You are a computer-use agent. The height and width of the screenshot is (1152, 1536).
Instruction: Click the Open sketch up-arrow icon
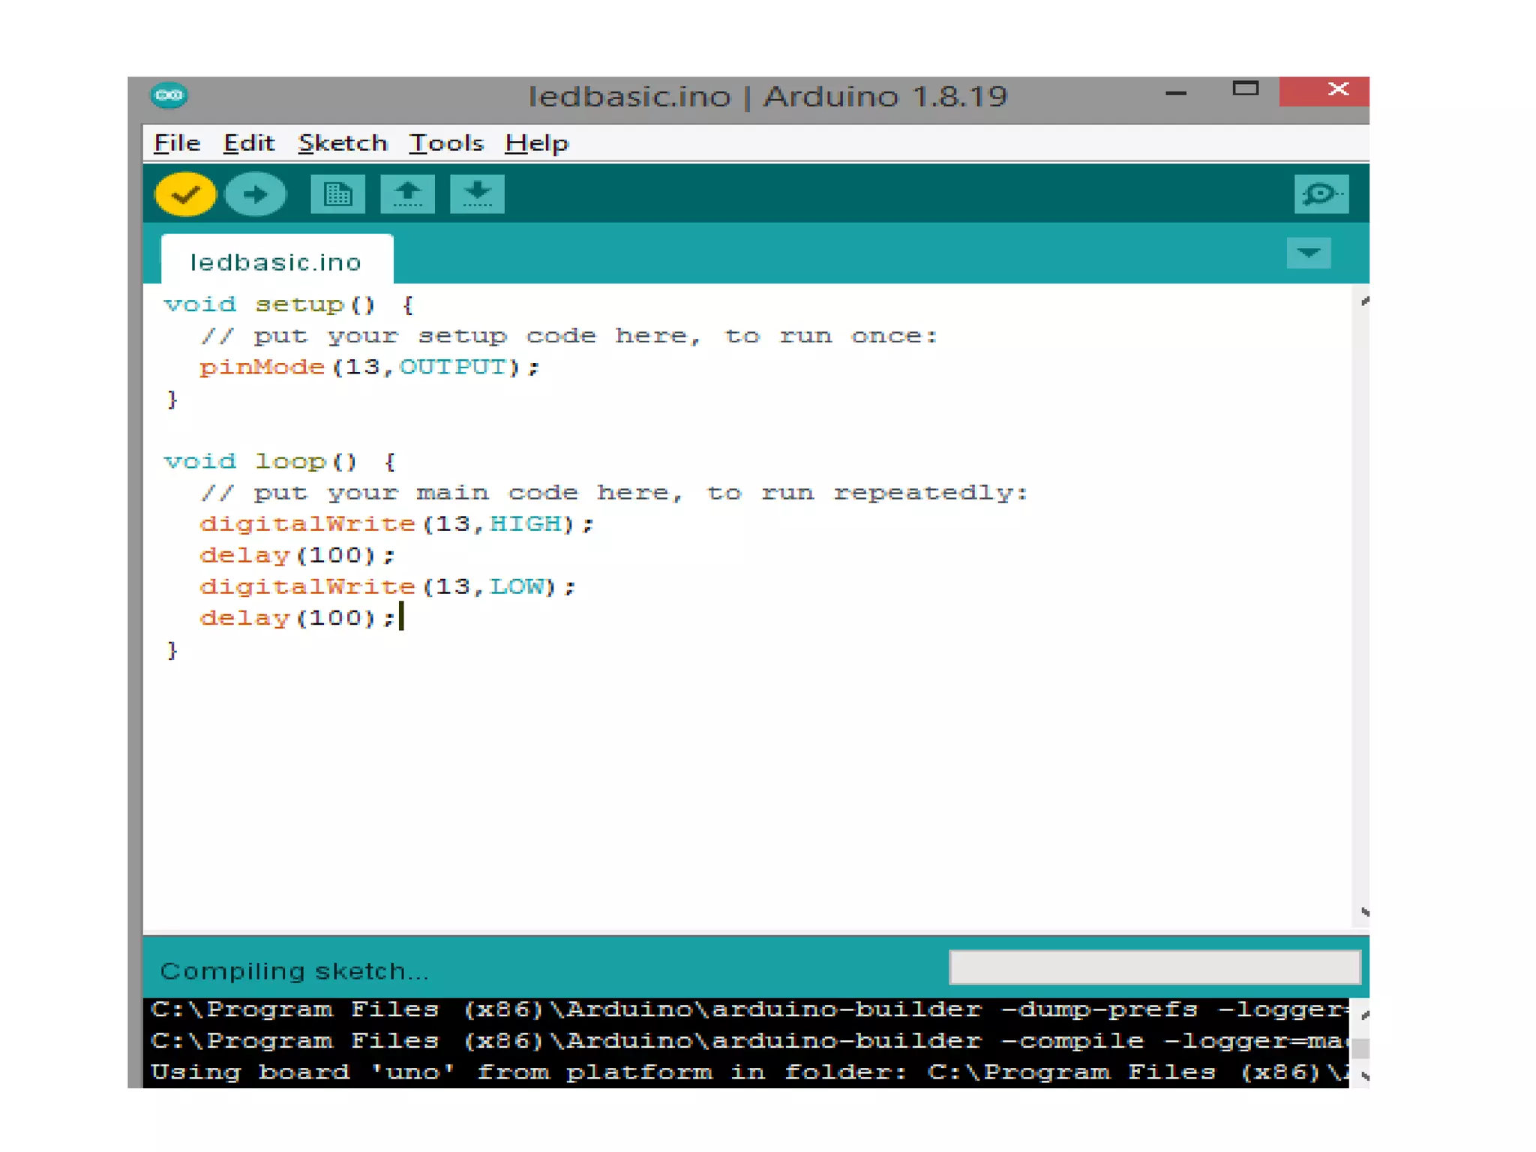[407, 195]
